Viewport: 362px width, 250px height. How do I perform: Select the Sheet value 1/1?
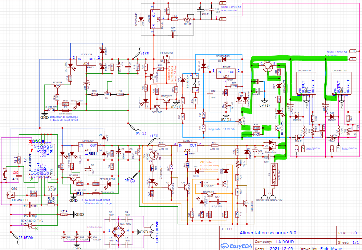[356, 242]
